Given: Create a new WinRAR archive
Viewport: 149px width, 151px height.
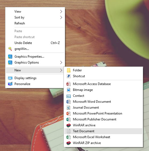Looking at the screenshot, I should coord(103,125).
